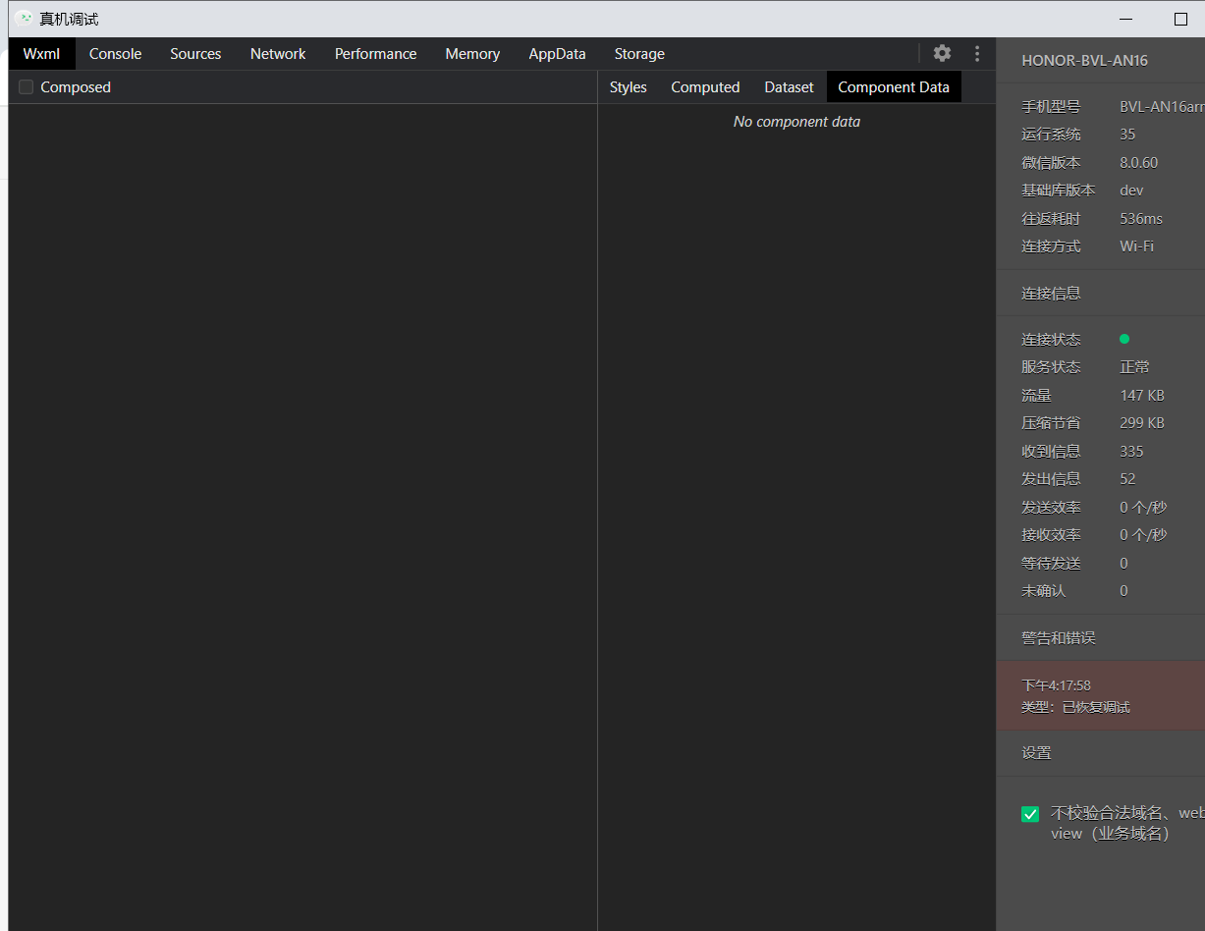Screen dimensions: 1205x931
Task: Click the 连接信息 section header
Action: [1051, 294]
